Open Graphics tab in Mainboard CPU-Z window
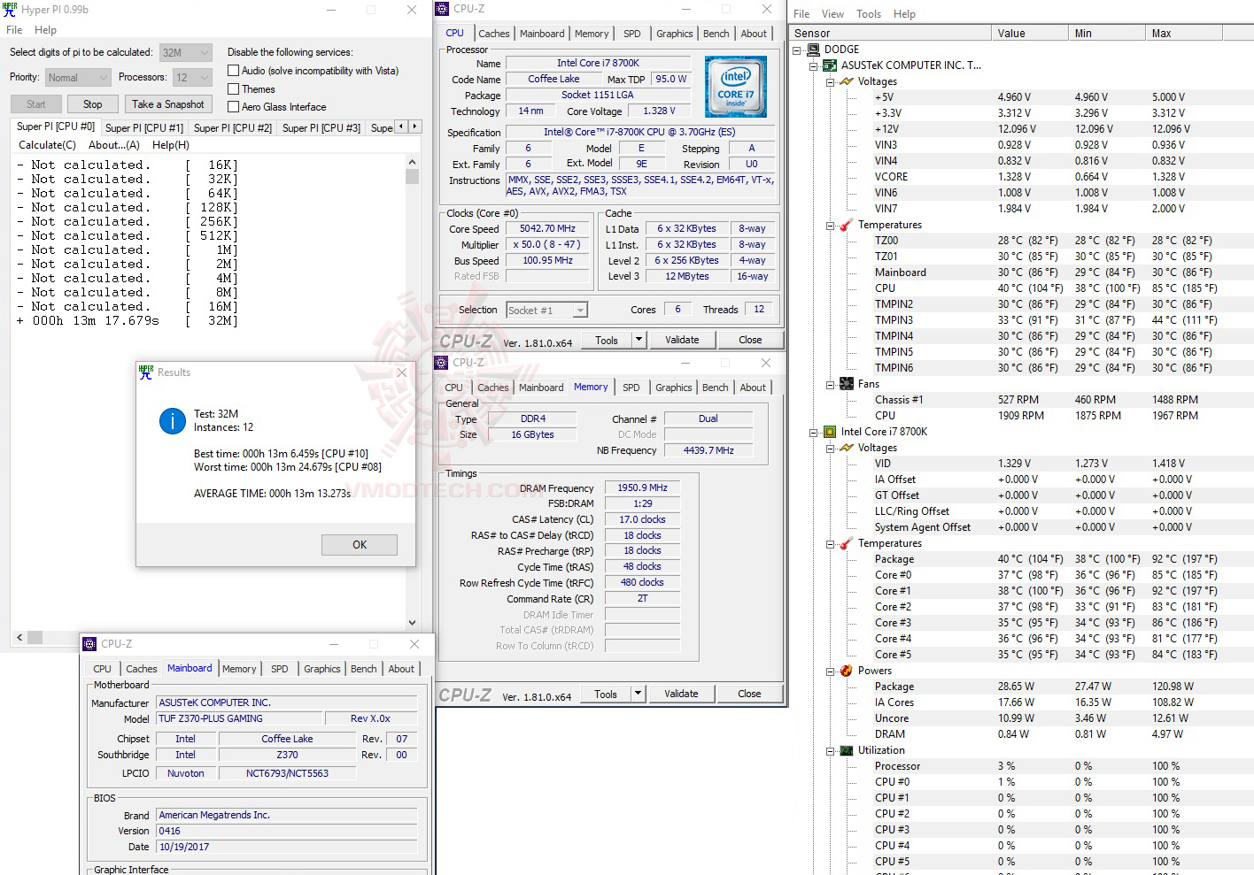The image size is (1254, 875). (x=321, y=669)
